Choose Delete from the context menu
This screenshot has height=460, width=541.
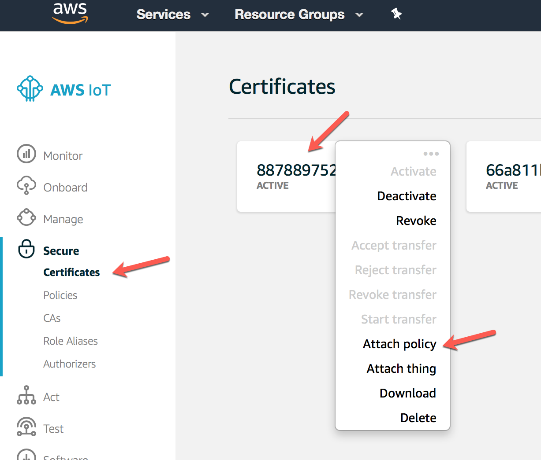pyautogui.click(x=418, y=418)
